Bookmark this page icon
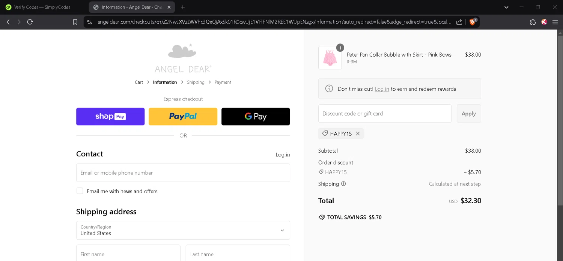Viewport: 563px width, 261px height. click(75, 22)
